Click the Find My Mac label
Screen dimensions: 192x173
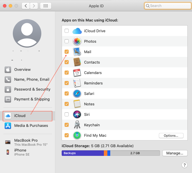(95, 135)
